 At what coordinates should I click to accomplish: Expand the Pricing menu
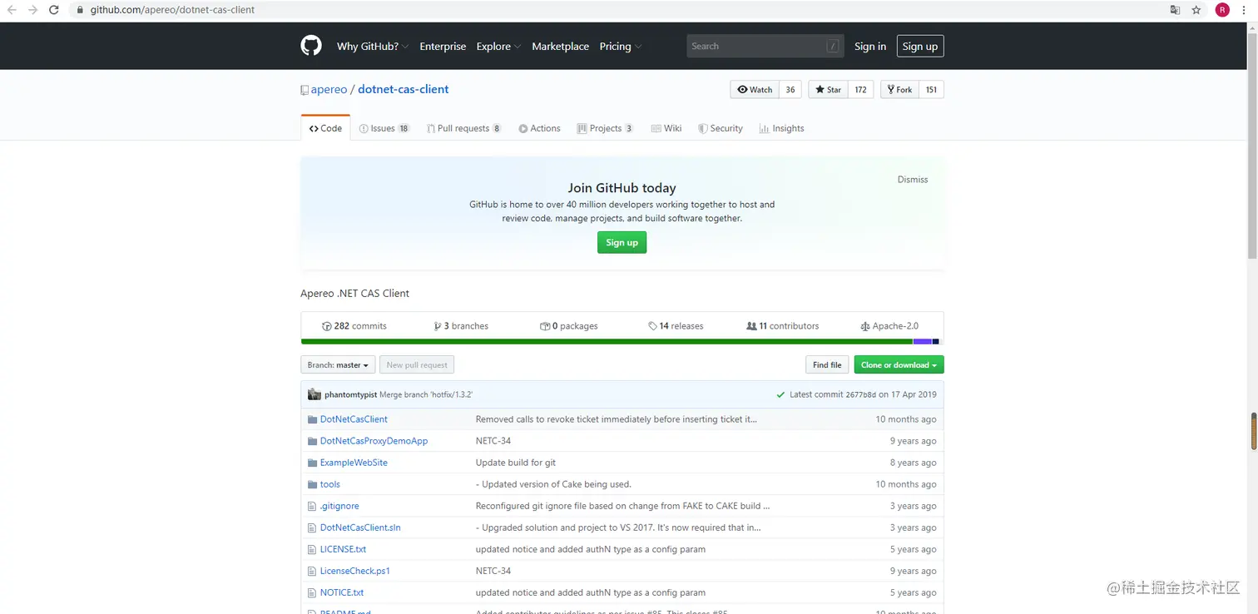click(621, 47)
